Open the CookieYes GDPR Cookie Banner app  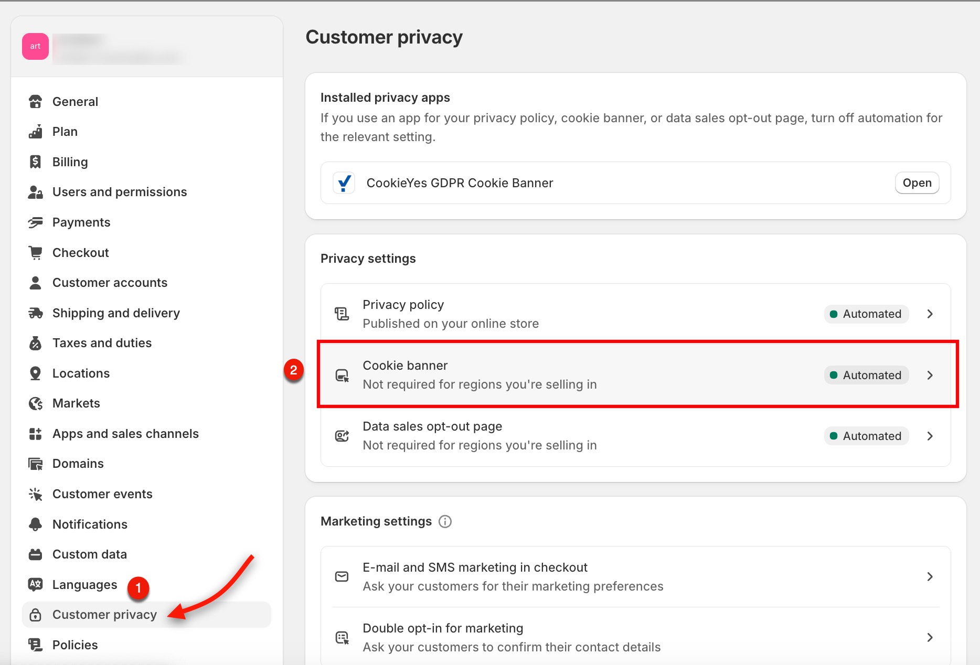[x=917, y=183]
